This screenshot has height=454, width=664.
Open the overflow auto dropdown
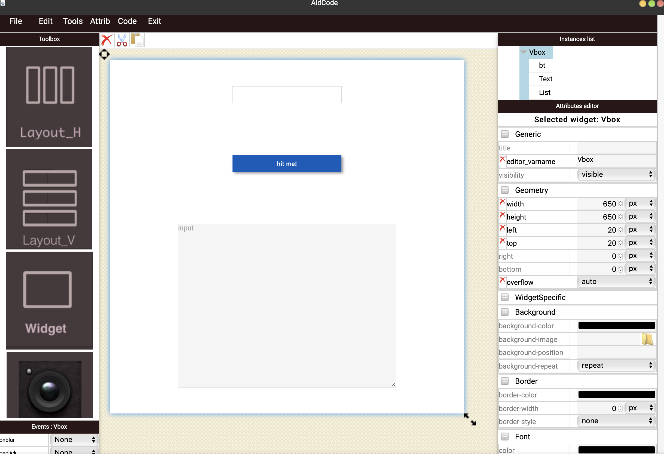616,282
